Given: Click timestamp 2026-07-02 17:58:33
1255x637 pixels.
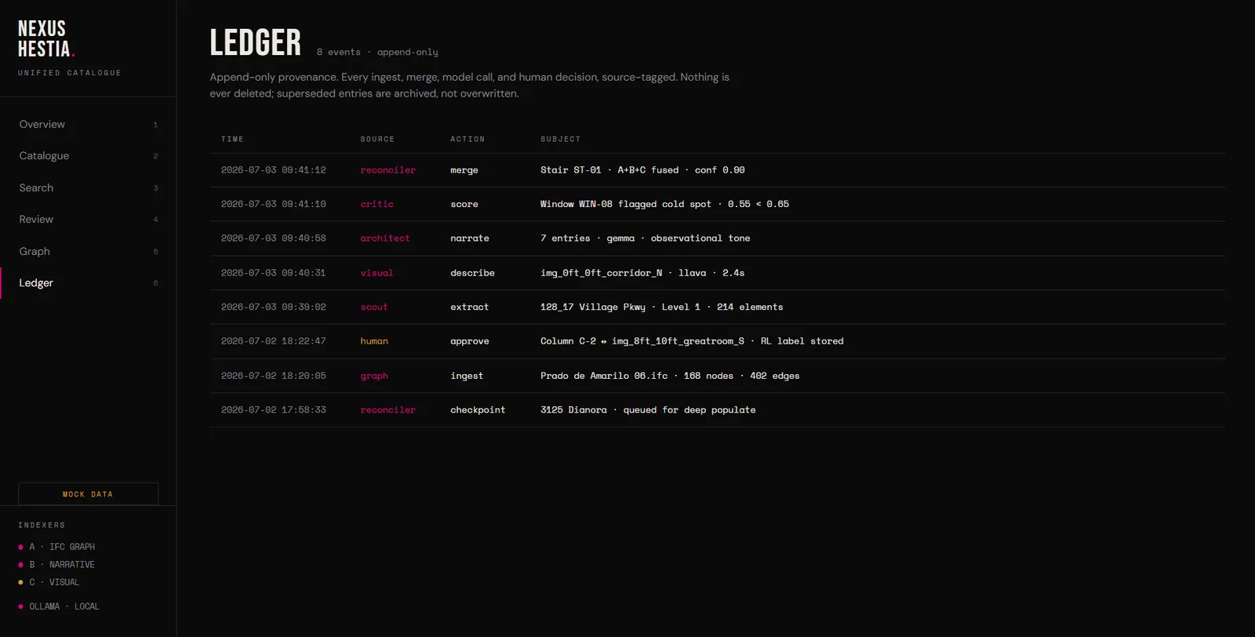Looking at the screenshot, I should point(274,410).
